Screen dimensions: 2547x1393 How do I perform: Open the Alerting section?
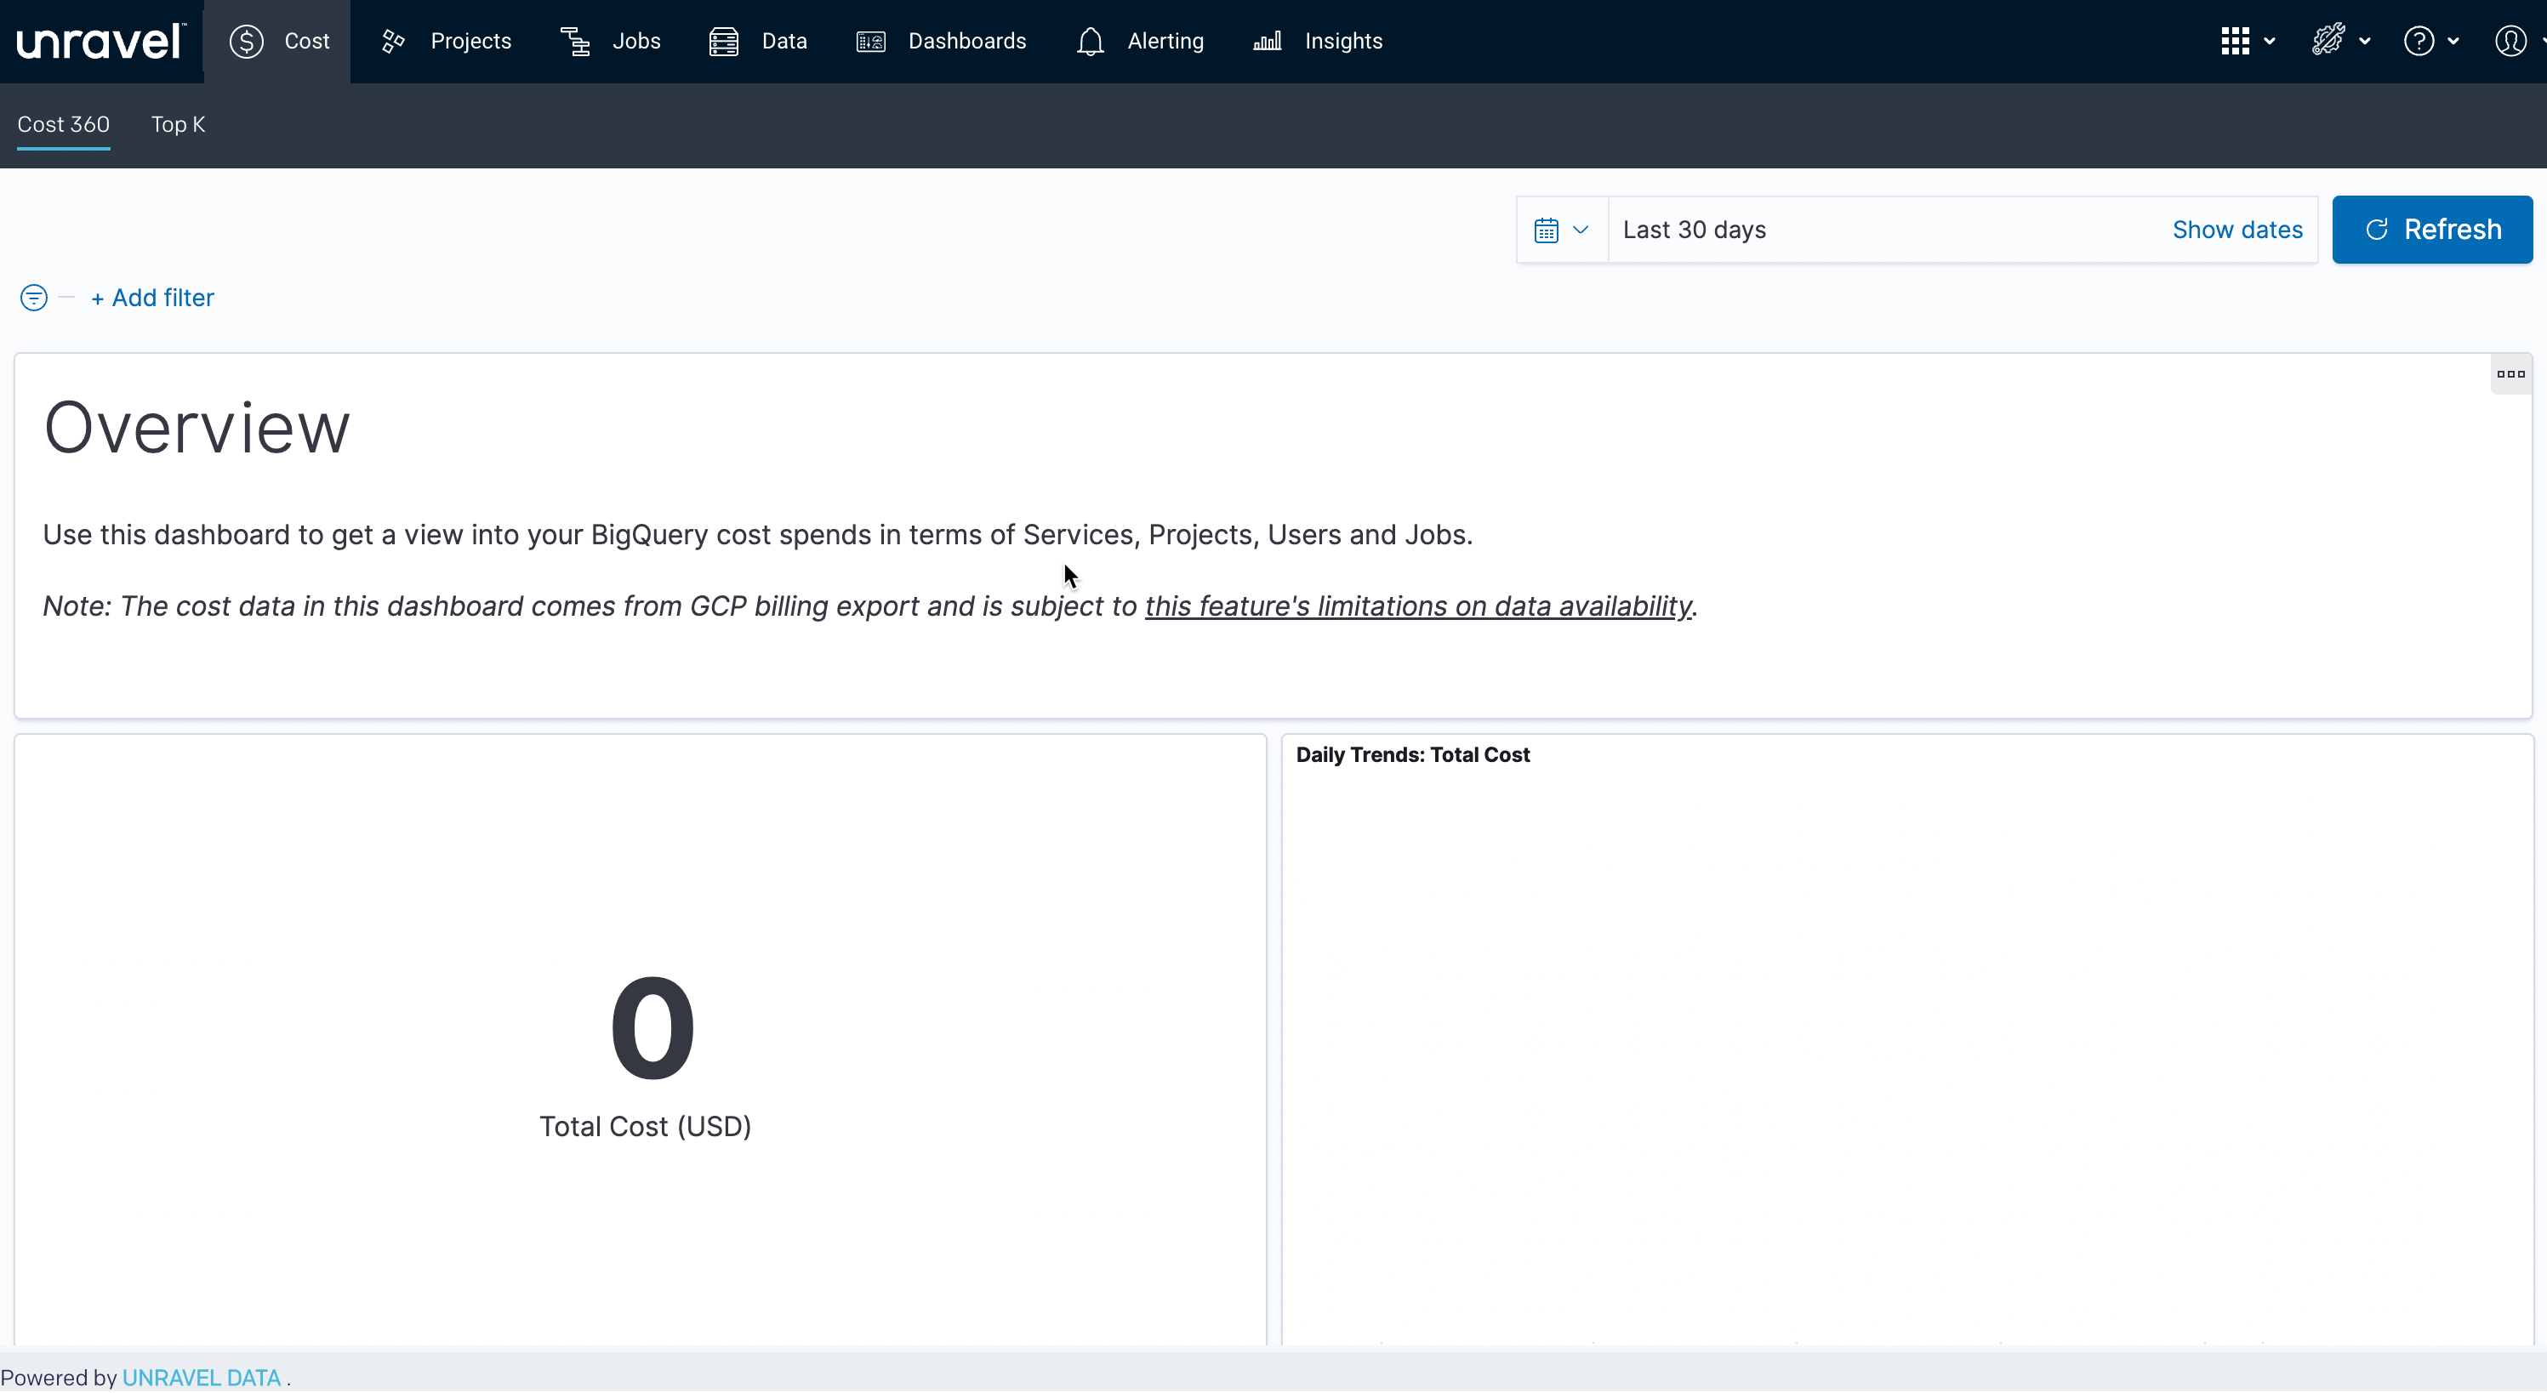(1141, 41)
